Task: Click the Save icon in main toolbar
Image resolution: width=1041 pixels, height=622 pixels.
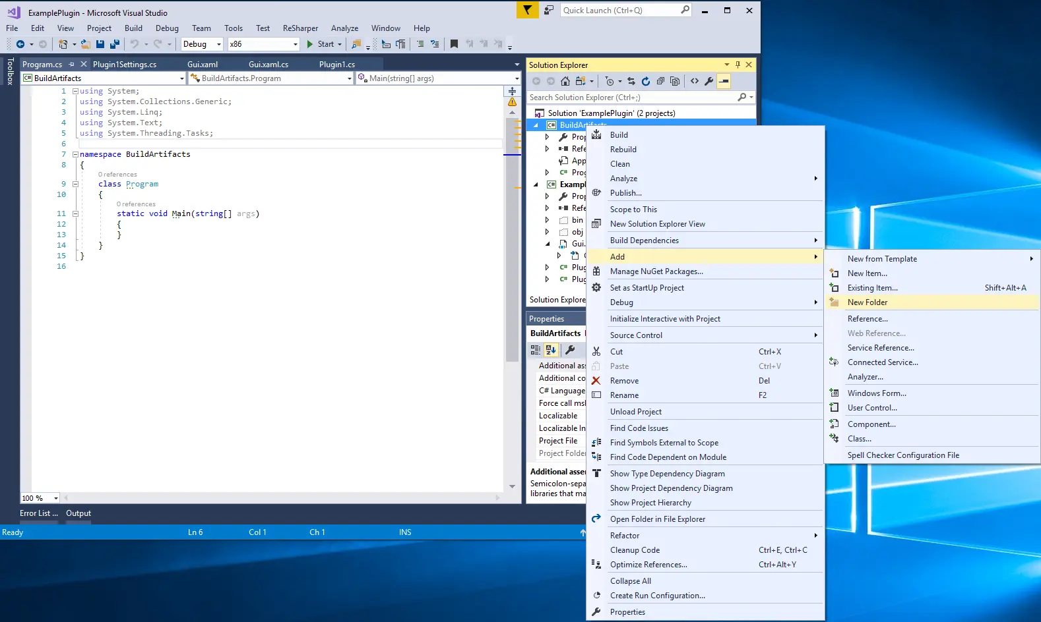Action: pos(100,44)
